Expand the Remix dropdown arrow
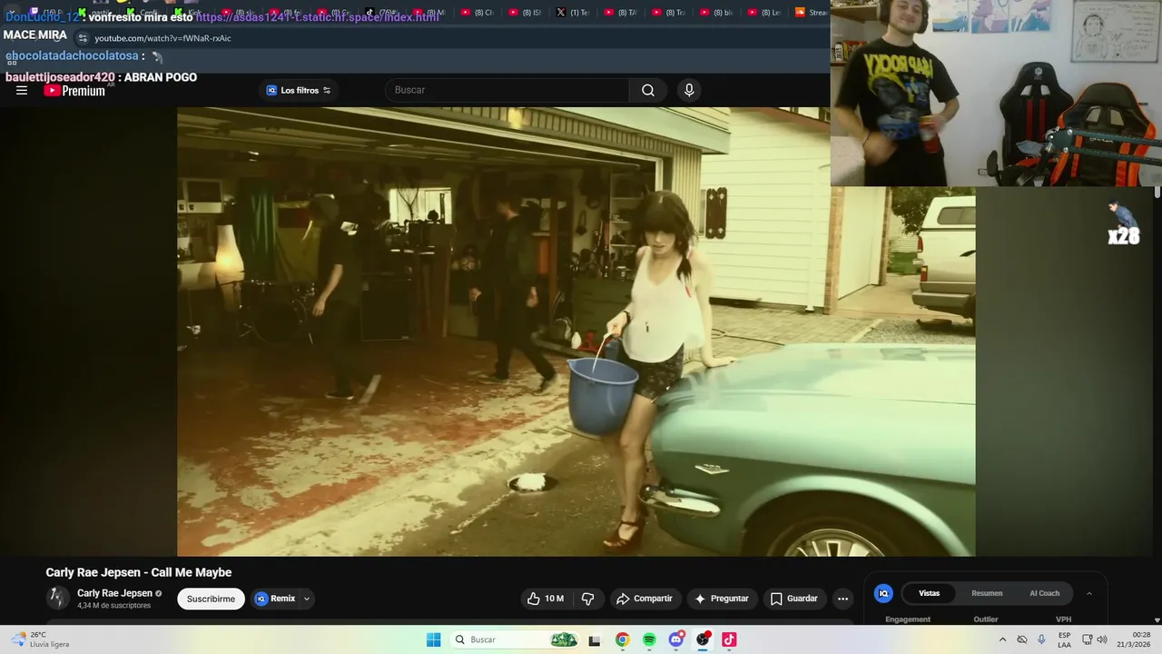The image size is (1162, 654). click(x=307, y=599)
